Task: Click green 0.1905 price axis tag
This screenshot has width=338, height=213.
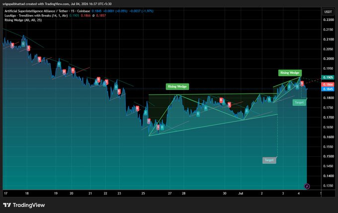Action: 328,78
